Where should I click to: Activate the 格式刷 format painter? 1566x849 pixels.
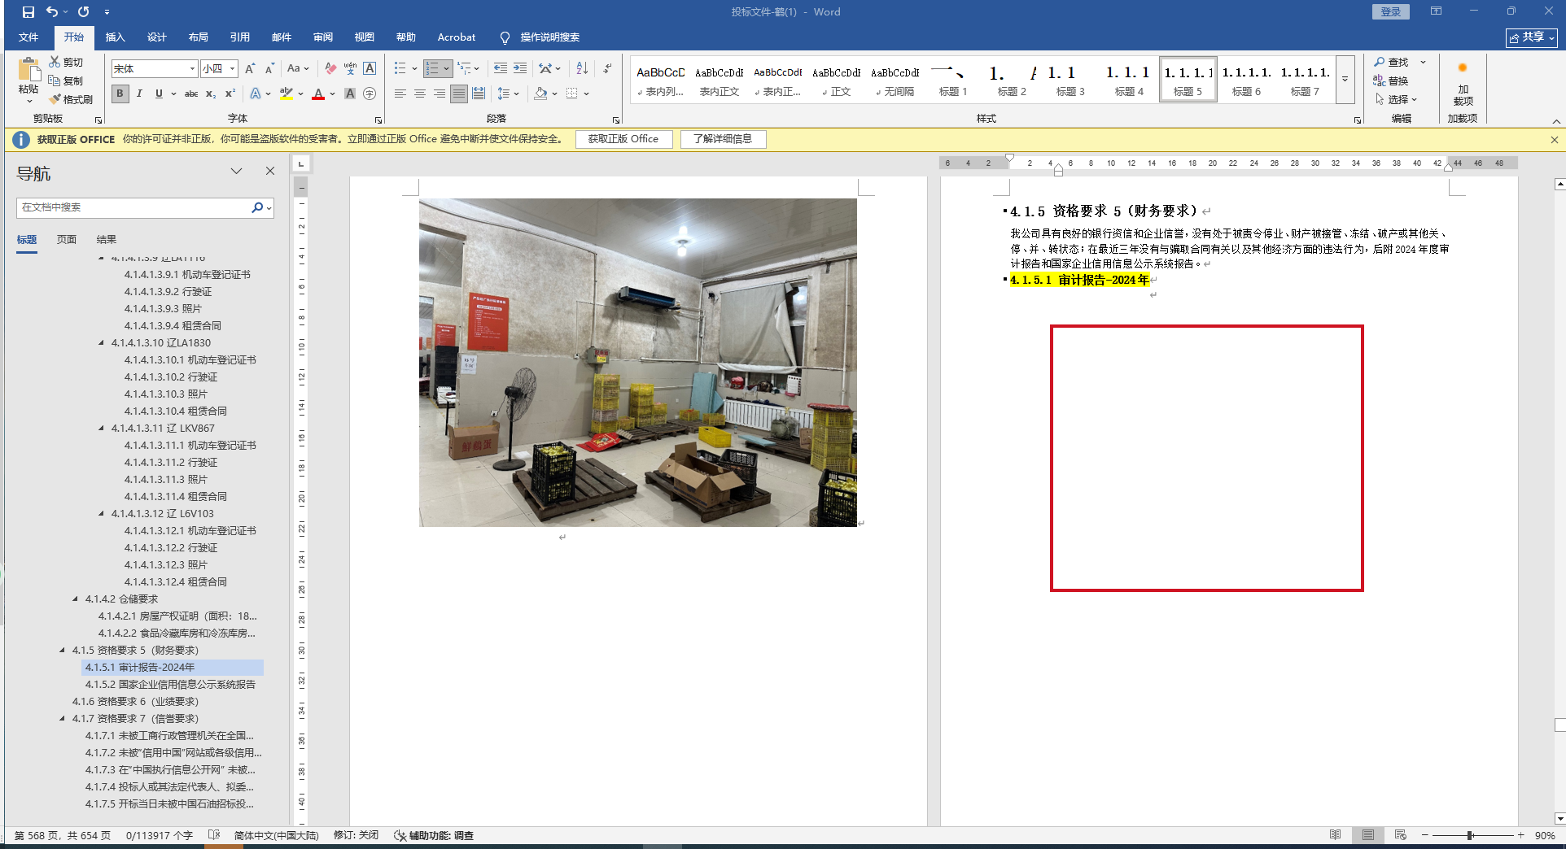coord(70,99)
